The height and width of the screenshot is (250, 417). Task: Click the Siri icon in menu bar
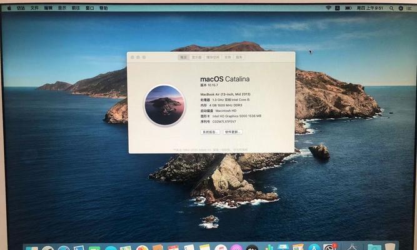401,8
